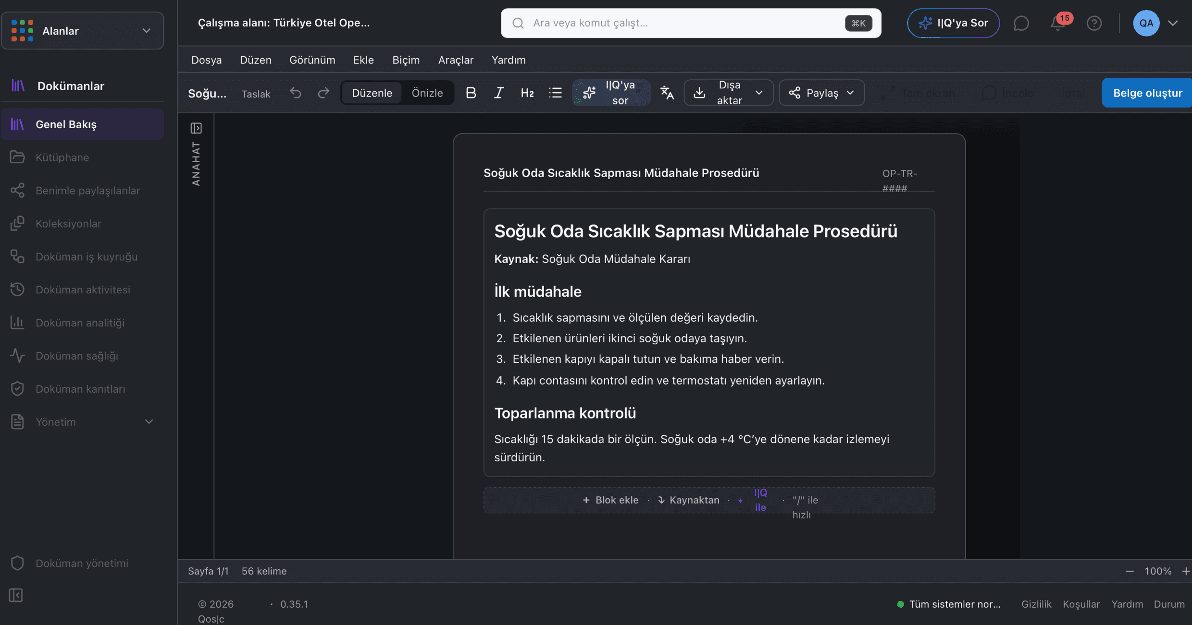
Task: Redo the last edit
Action: [323, 93]
